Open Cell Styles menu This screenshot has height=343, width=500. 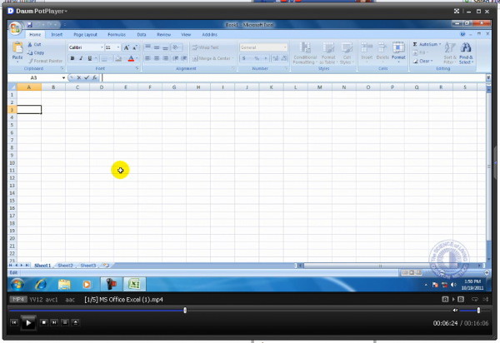tap(347, 53)
